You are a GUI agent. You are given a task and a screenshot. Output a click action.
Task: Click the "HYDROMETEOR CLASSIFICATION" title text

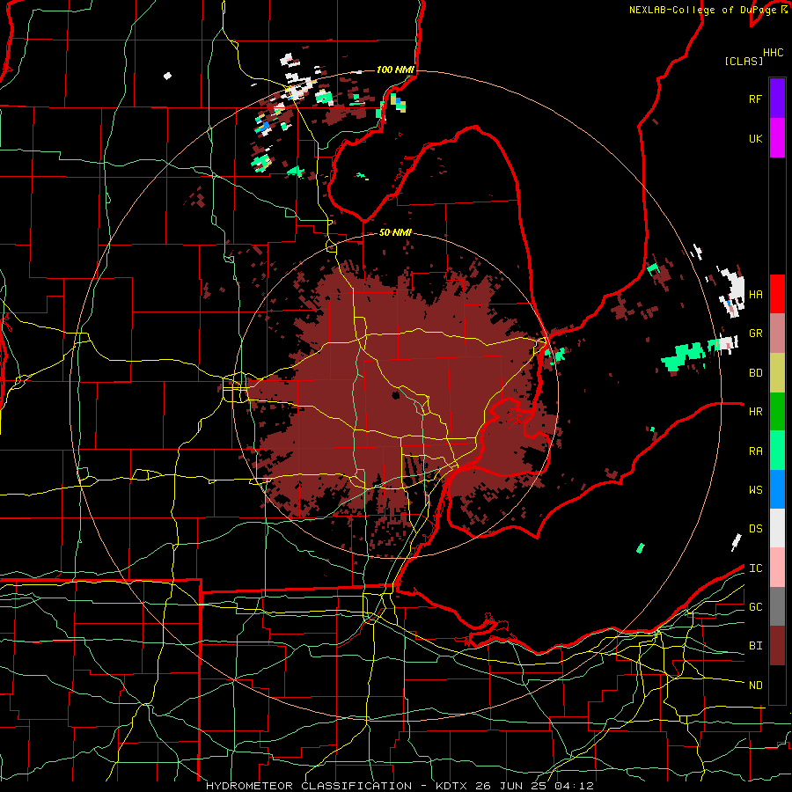(309, 786)
